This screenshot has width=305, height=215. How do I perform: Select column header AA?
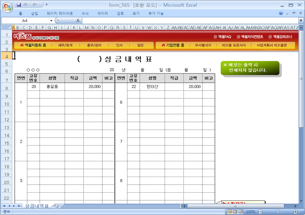tap(174, 28)
